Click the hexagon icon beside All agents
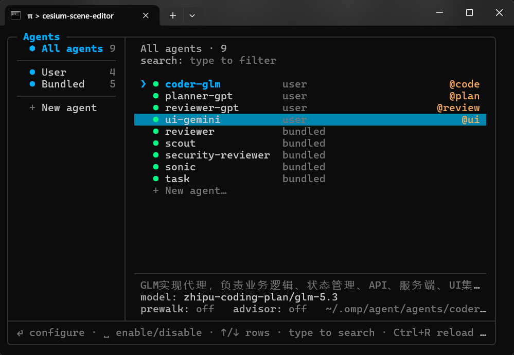Viewport: 514px width, 355px height. click(x=32, y=48)
